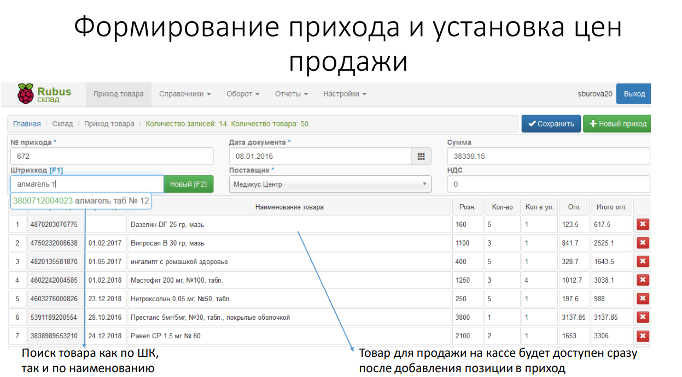Switch to the Приход товара tab
Screen dimensions: 682x377
pyautogui.click(x=118, y=94)
